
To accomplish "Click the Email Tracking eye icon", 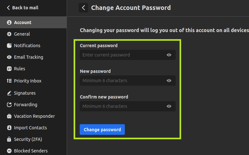I will (9, 57).
